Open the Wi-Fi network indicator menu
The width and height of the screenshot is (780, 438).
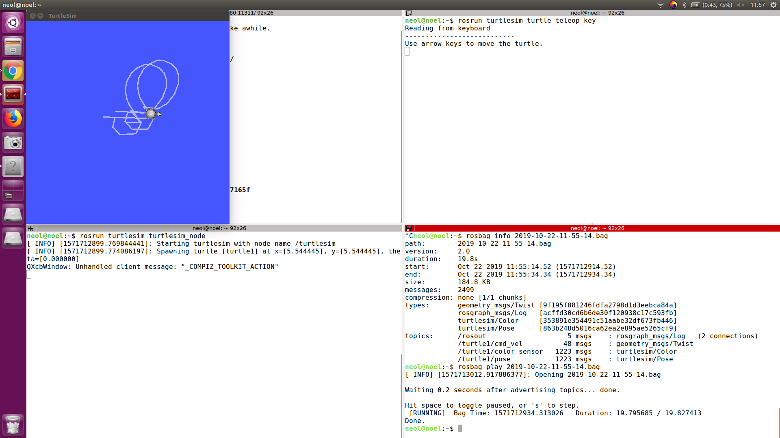tap(660, 5)
